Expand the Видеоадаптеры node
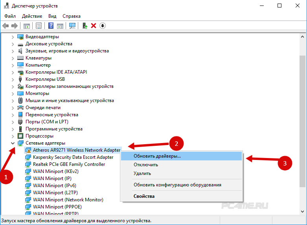The width and height of the screenshot is (307, 225). pyautogui.click(x=13, y=37)
